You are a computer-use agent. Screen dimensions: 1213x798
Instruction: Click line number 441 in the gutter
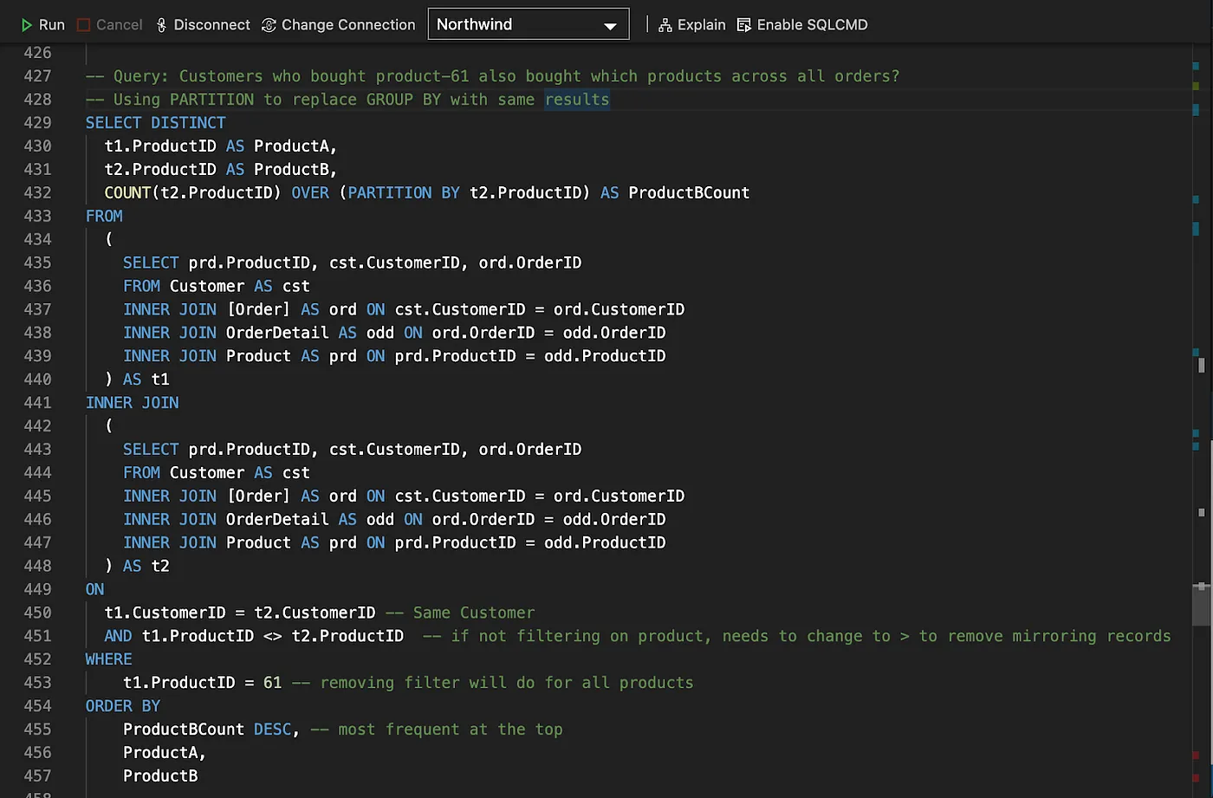(37, 403)
